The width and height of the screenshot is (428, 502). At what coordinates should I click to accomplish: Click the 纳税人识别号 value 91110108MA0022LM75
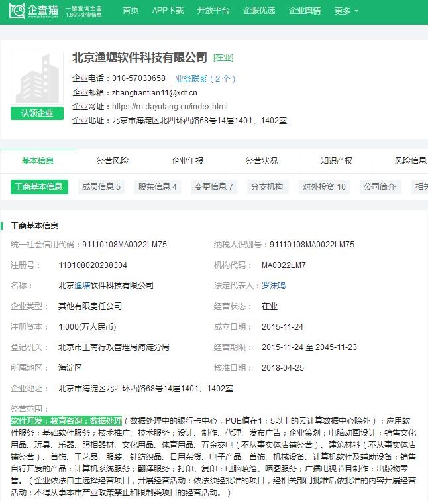[x=312, y=245]
